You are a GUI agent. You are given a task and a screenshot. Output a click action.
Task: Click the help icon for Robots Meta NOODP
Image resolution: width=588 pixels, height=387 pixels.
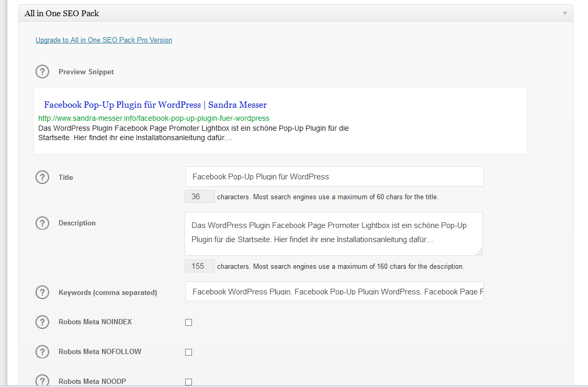click(42, 381)
